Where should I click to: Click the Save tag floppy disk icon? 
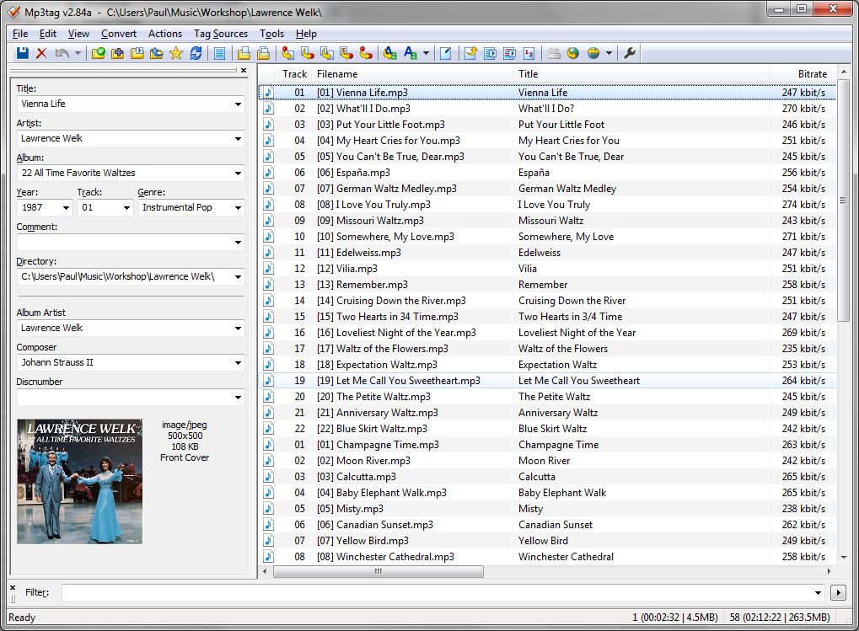(23, 53)
